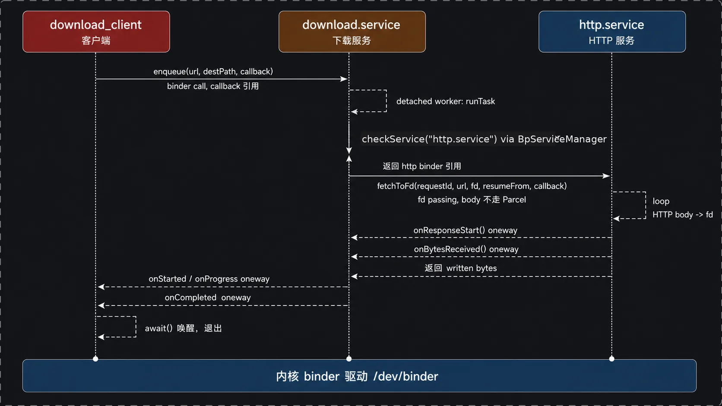The image size is (722, 406).
Task: Click the binder call, callback 引用 text
Action: point(213,86)
